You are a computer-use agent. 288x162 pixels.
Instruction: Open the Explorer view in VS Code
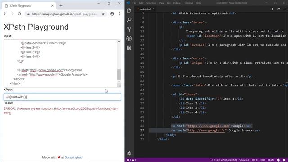[129, 10]
